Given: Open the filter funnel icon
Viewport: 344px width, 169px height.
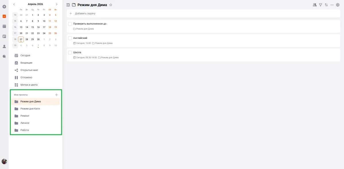Looking at the screenshot, I should coord(320,5).
